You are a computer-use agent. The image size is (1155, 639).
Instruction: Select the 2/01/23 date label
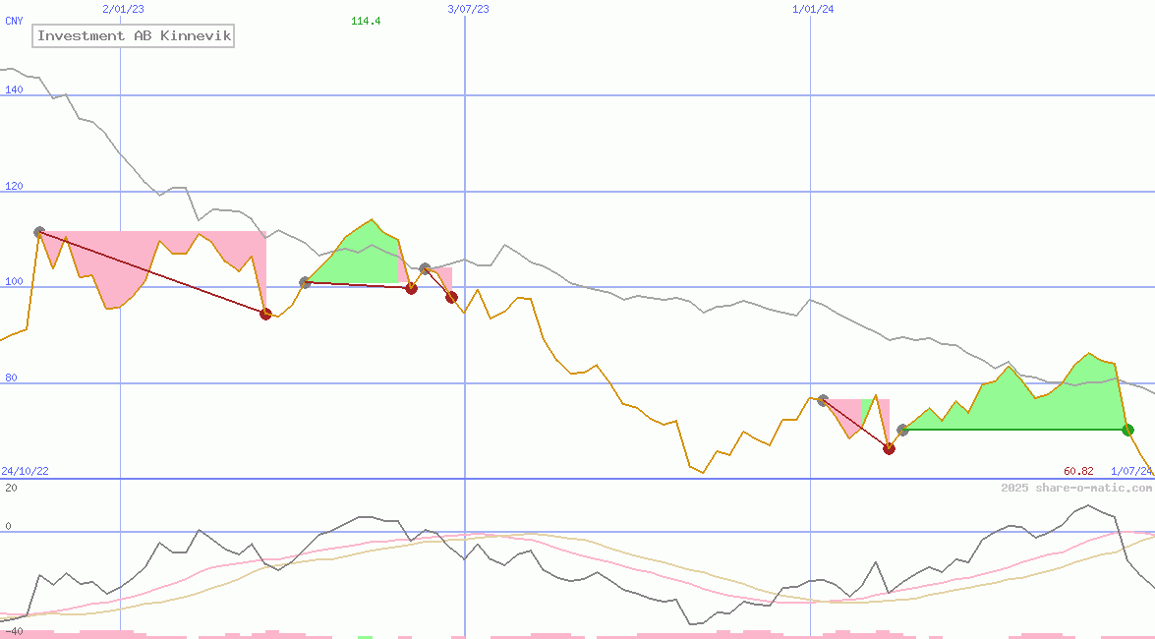pyautogui.click(x=123, y=9)
